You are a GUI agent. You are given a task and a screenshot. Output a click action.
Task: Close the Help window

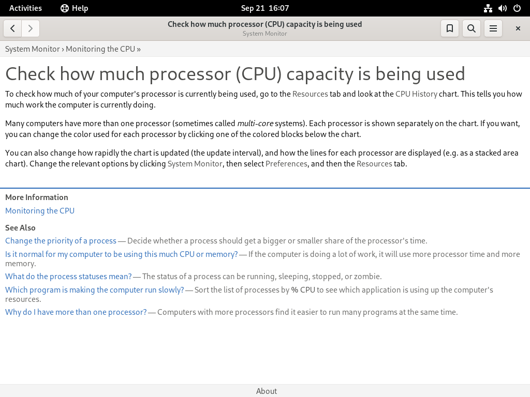click(518, 28)
